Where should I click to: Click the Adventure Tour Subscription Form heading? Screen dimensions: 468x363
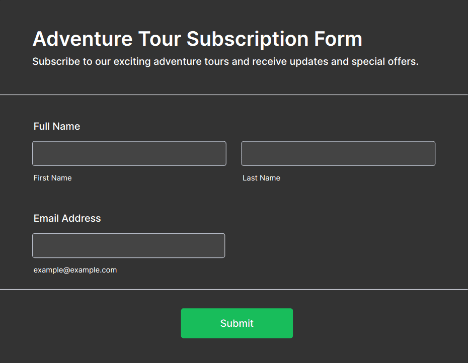197,39
